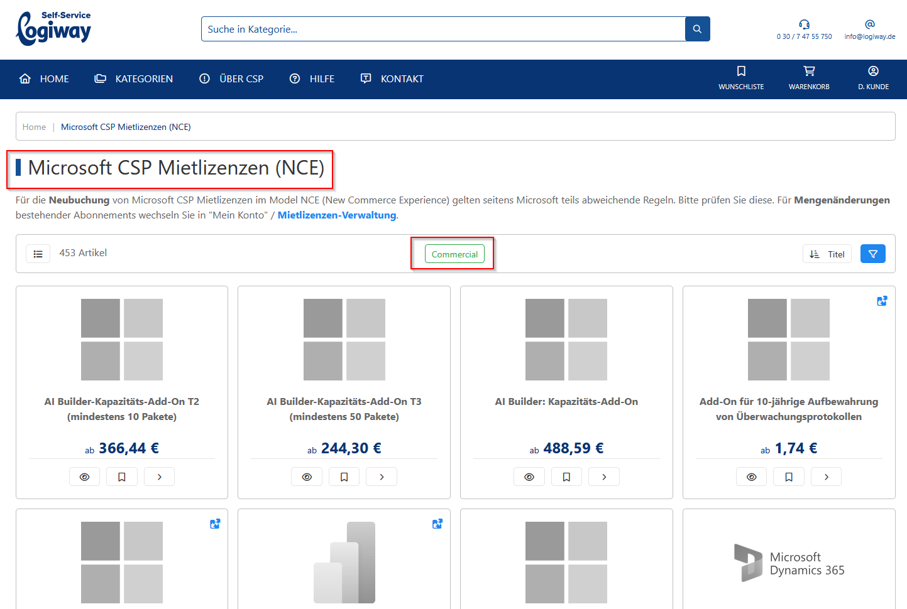Click the Suche in Kategorie search field
The height and width of the screenshot is (609, 907).
click(x=443, y=29)
